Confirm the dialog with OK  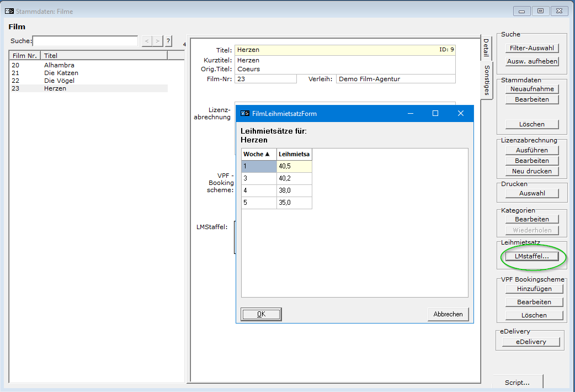coord(261,314)
